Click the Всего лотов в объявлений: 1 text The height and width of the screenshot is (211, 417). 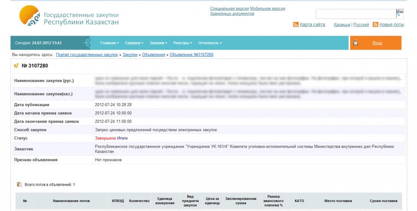[50, 184]
